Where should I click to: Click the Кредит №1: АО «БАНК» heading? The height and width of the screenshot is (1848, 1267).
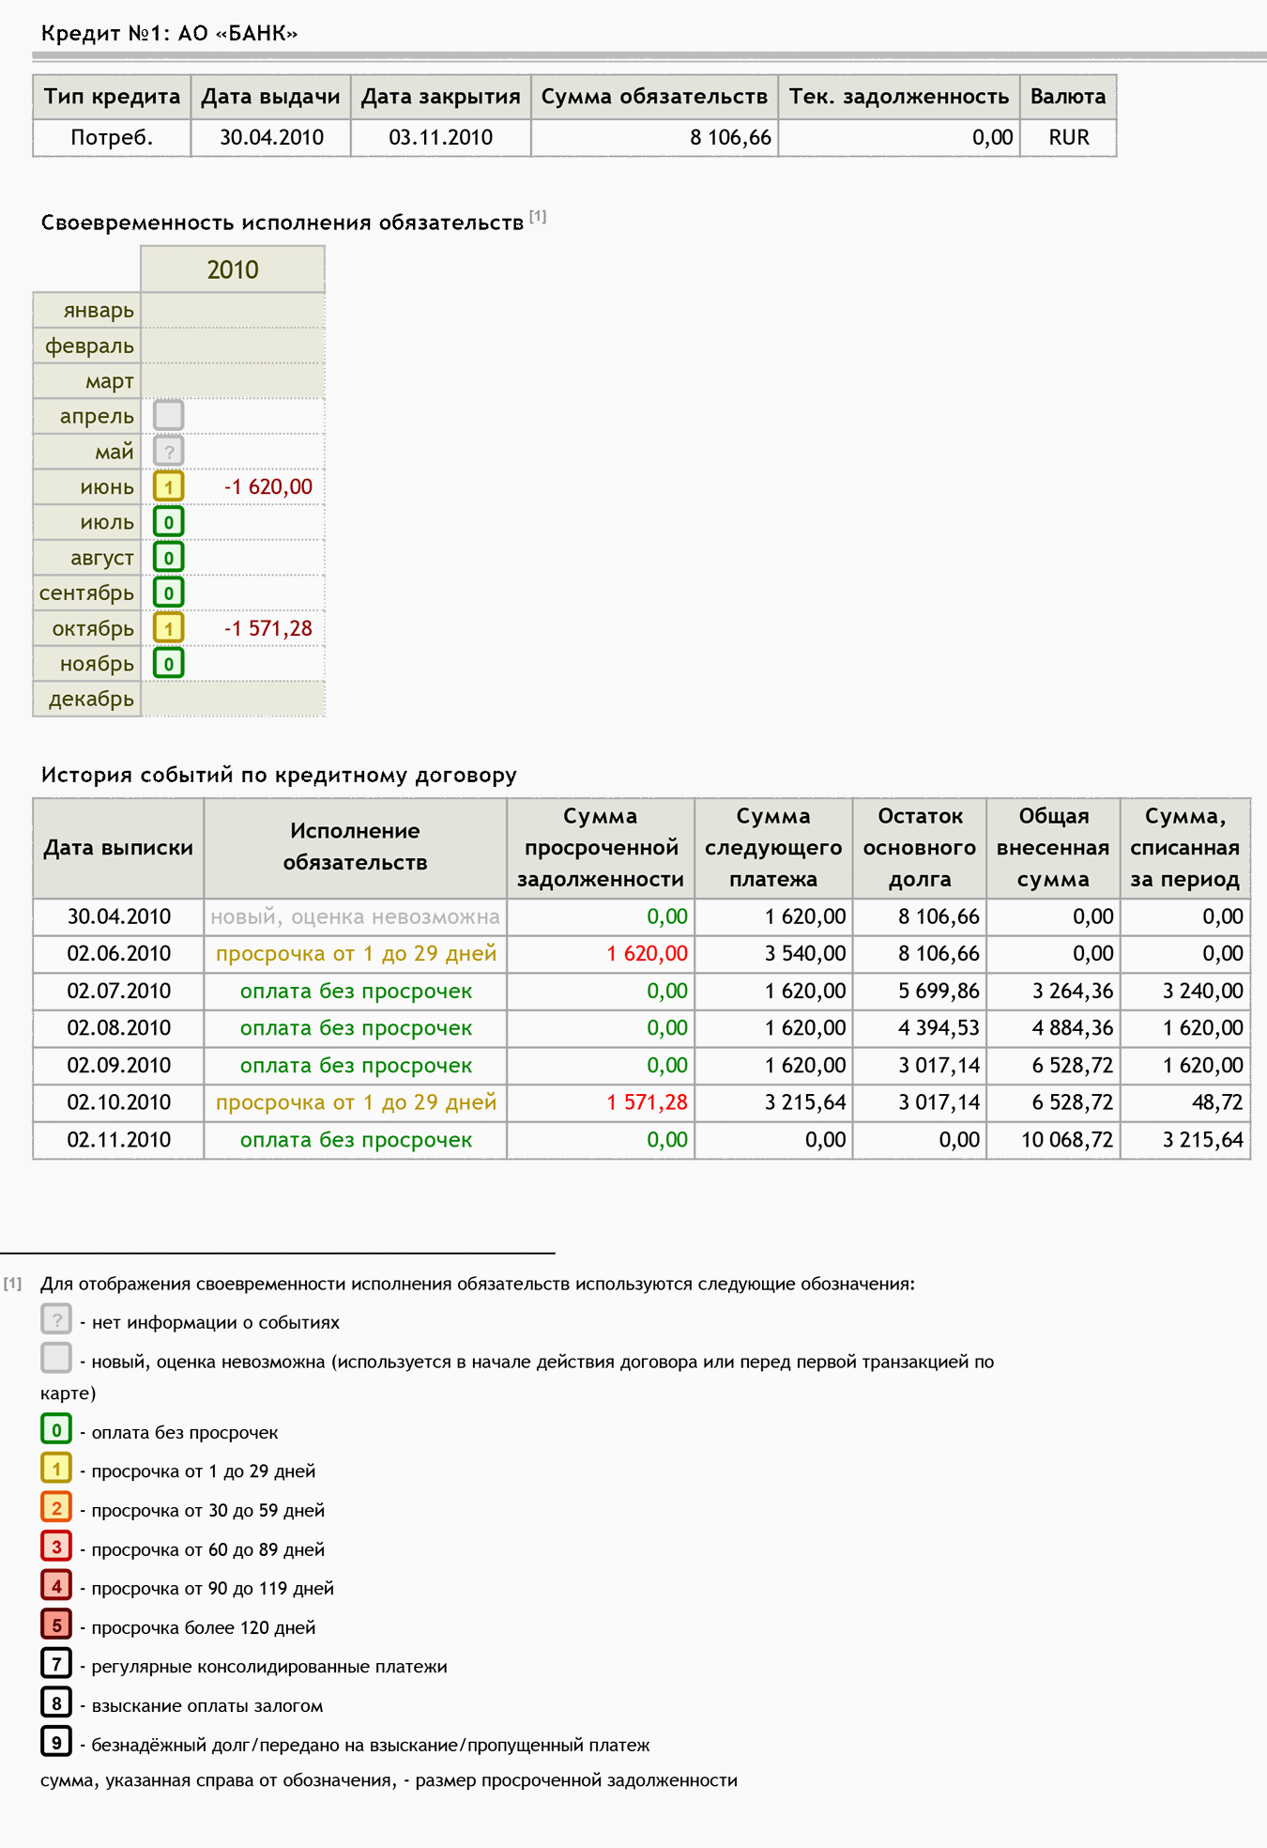[170, 34]
